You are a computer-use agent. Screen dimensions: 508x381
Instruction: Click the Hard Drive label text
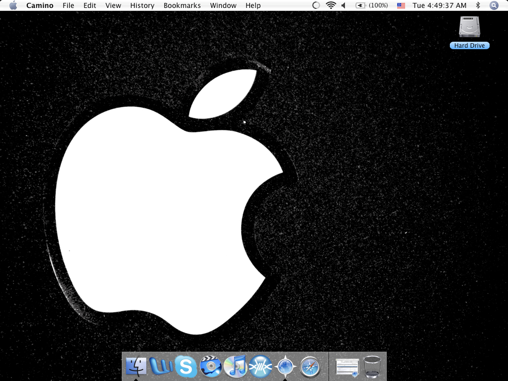[469, 46]
